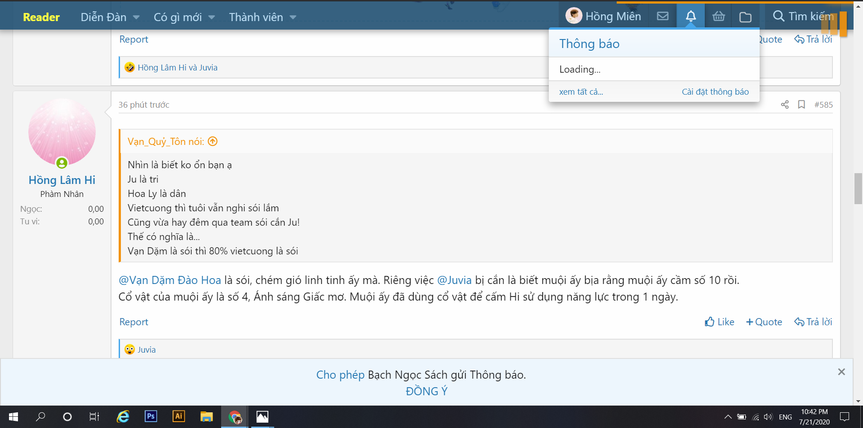Dismiss the notification permission banner
This screenshot has height=428, width=863.
841,372
